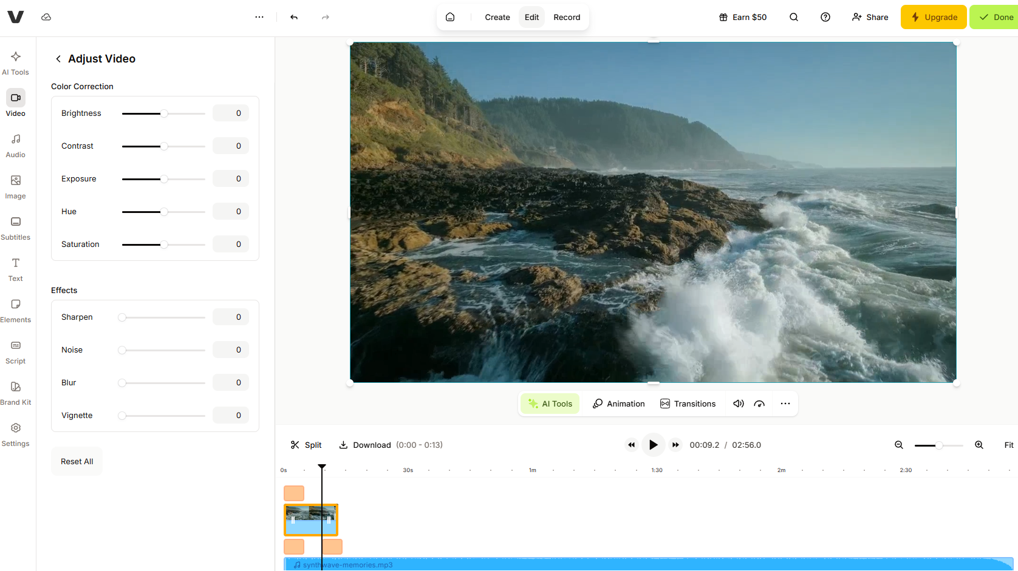
Task: Click the Vignette slider track
Action: (x=163, y=416)
